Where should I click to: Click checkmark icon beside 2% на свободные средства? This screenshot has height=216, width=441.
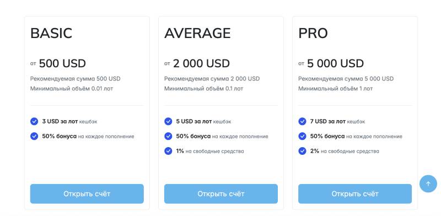click(302, 151)
